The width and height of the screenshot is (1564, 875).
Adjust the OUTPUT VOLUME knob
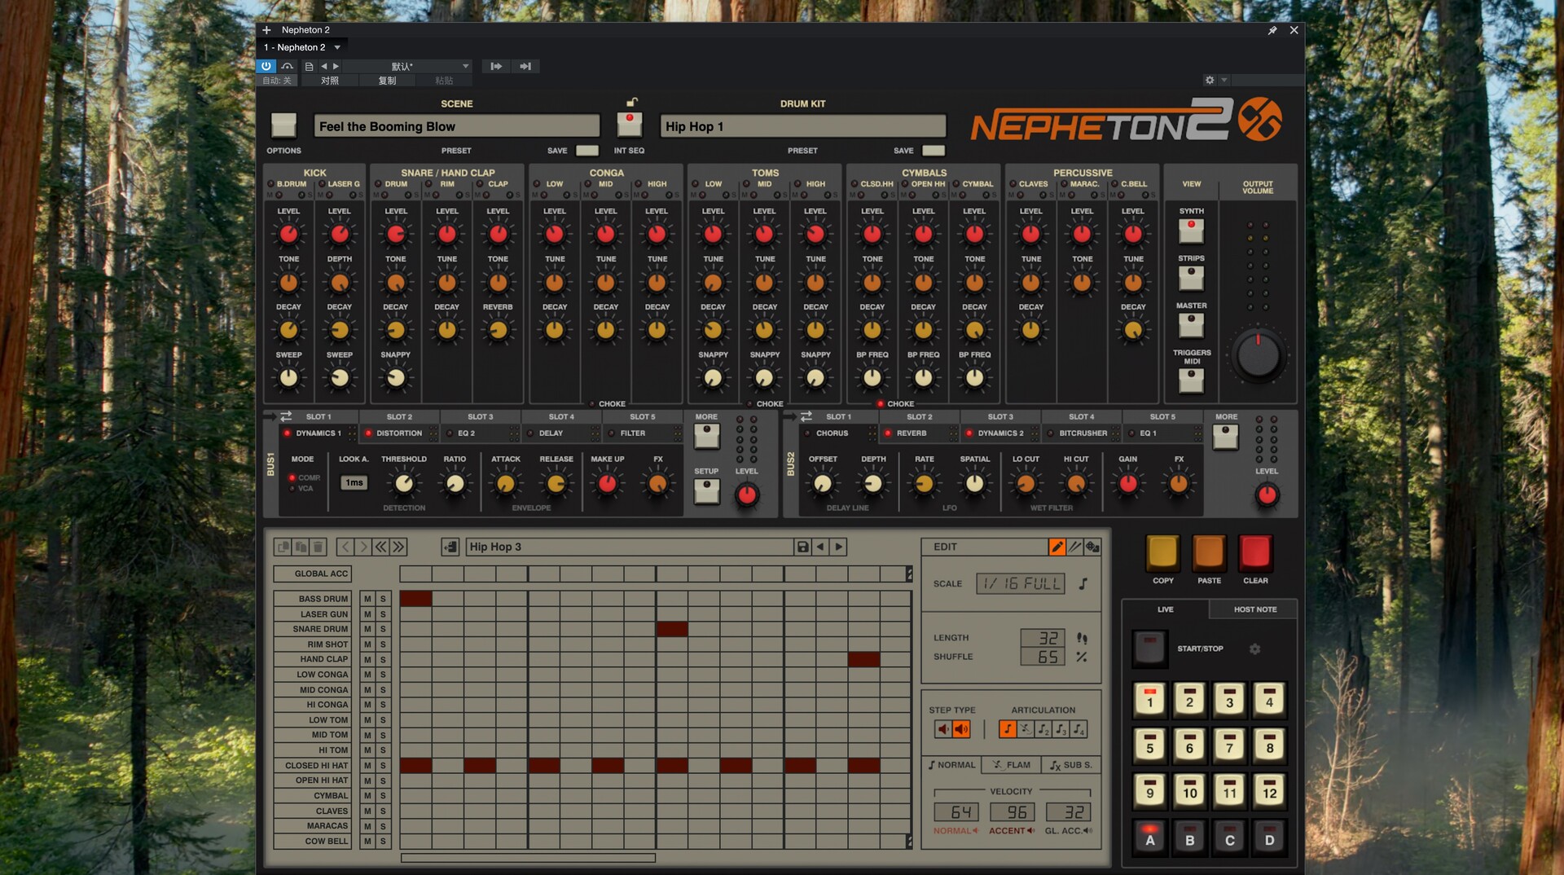1258,355
